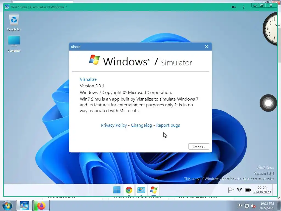Open the Recycle Bin desktop icon
Image resolution: width=281 pixels, height=211 pixels.
14,23
